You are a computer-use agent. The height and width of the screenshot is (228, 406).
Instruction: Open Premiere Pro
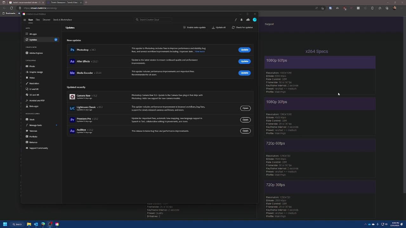[245, 120]
